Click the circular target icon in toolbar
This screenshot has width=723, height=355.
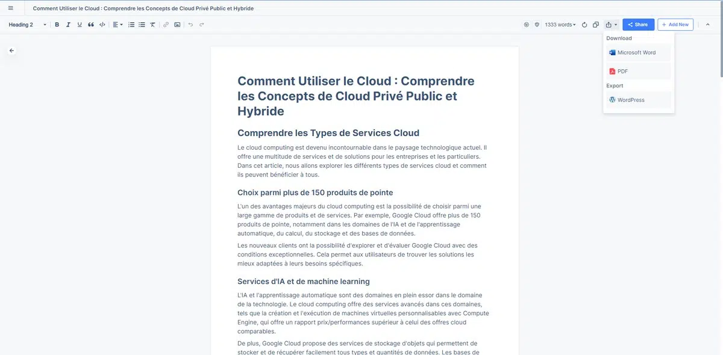point(526,25)
